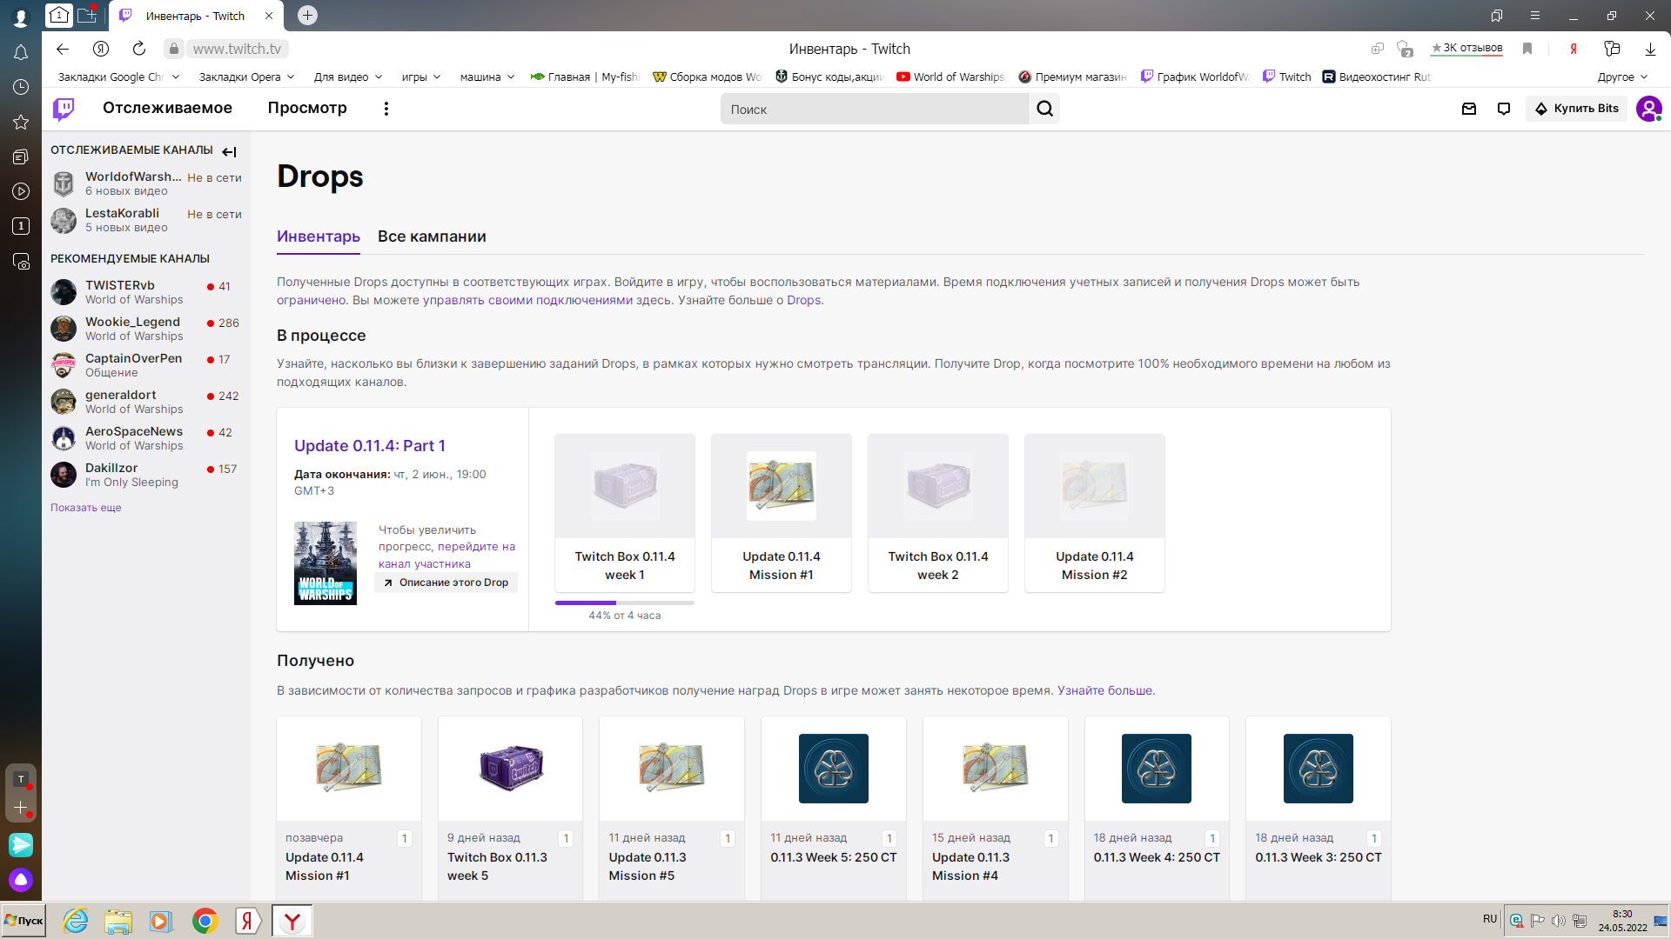
Task: Open the messenger arrow icon in sidebar
Action: tap(21, 844)
